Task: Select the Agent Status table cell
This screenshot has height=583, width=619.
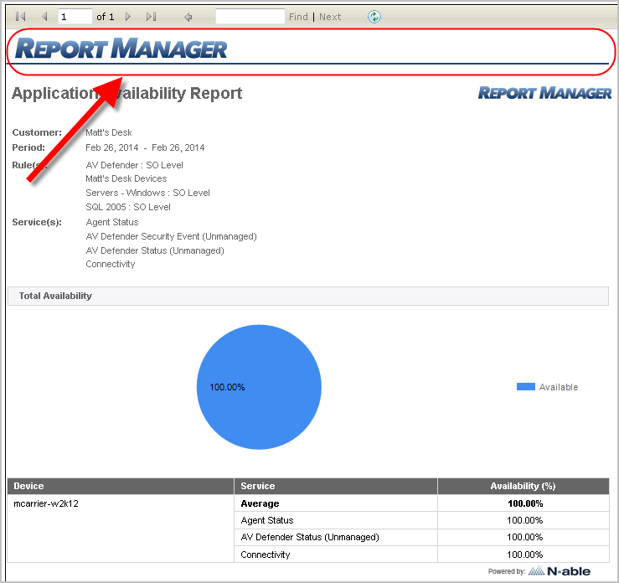Action: coord(336,520)
